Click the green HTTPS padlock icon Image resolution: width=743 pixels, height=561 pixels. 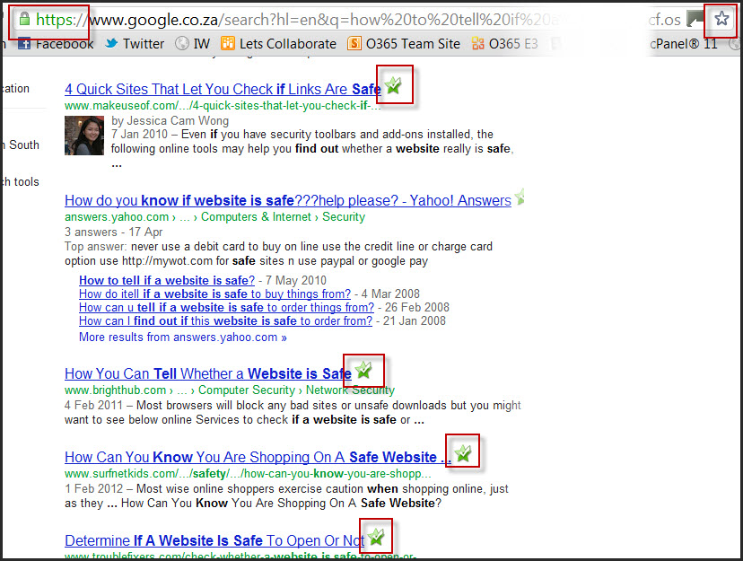click(x=24, y=19)
